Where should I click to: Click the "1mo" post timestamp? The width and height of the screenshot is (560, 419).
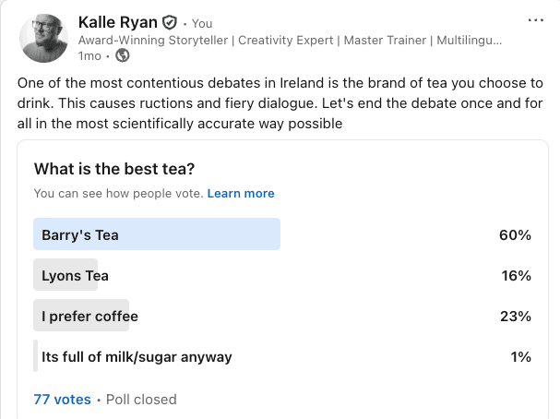pyautogui.click(x=89, y=56)
